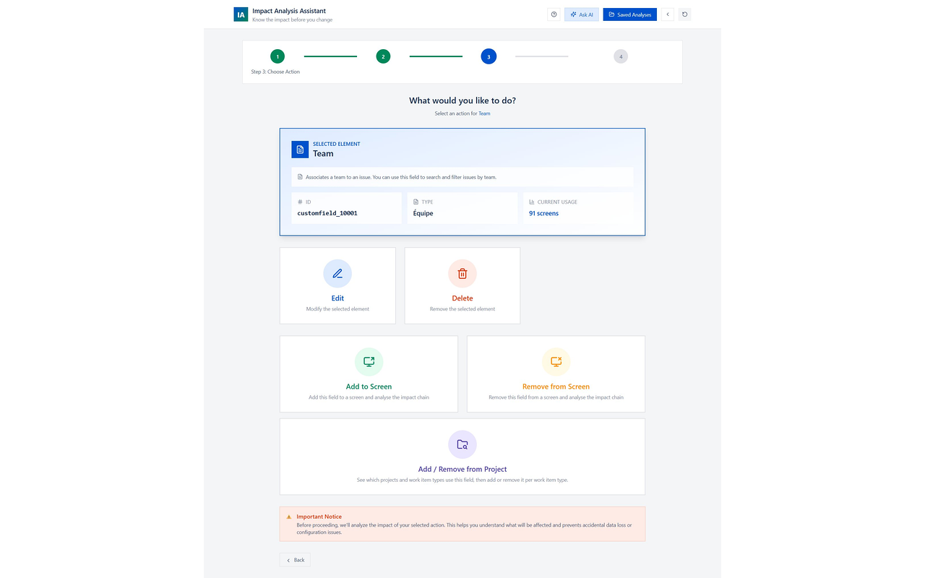
Task: Click the SELECTED ELEMENT label
Action: pyautogui.click(x=336, y=144)
